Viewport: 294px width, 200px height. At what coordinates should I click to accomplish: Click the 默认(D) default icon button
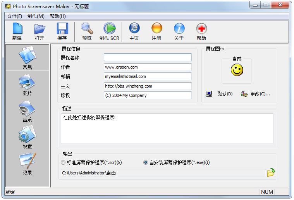pos(220,94)
